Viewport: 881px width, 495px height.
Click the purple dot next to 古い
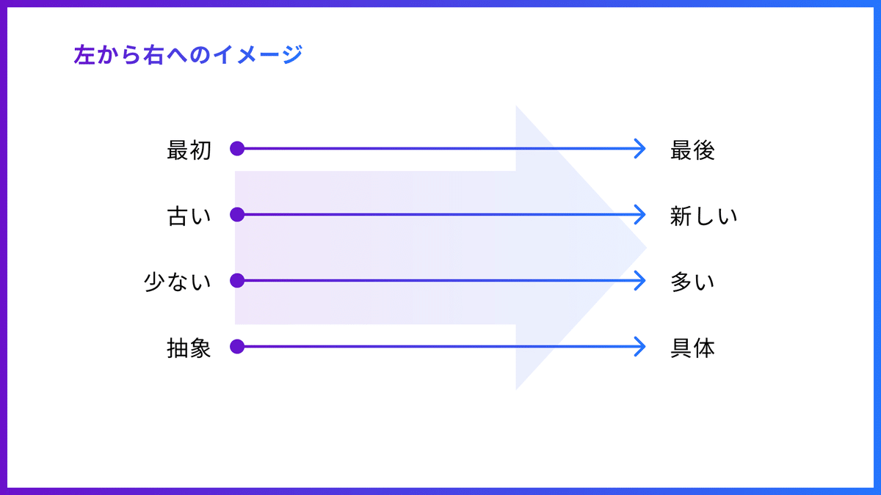[236, 215]
